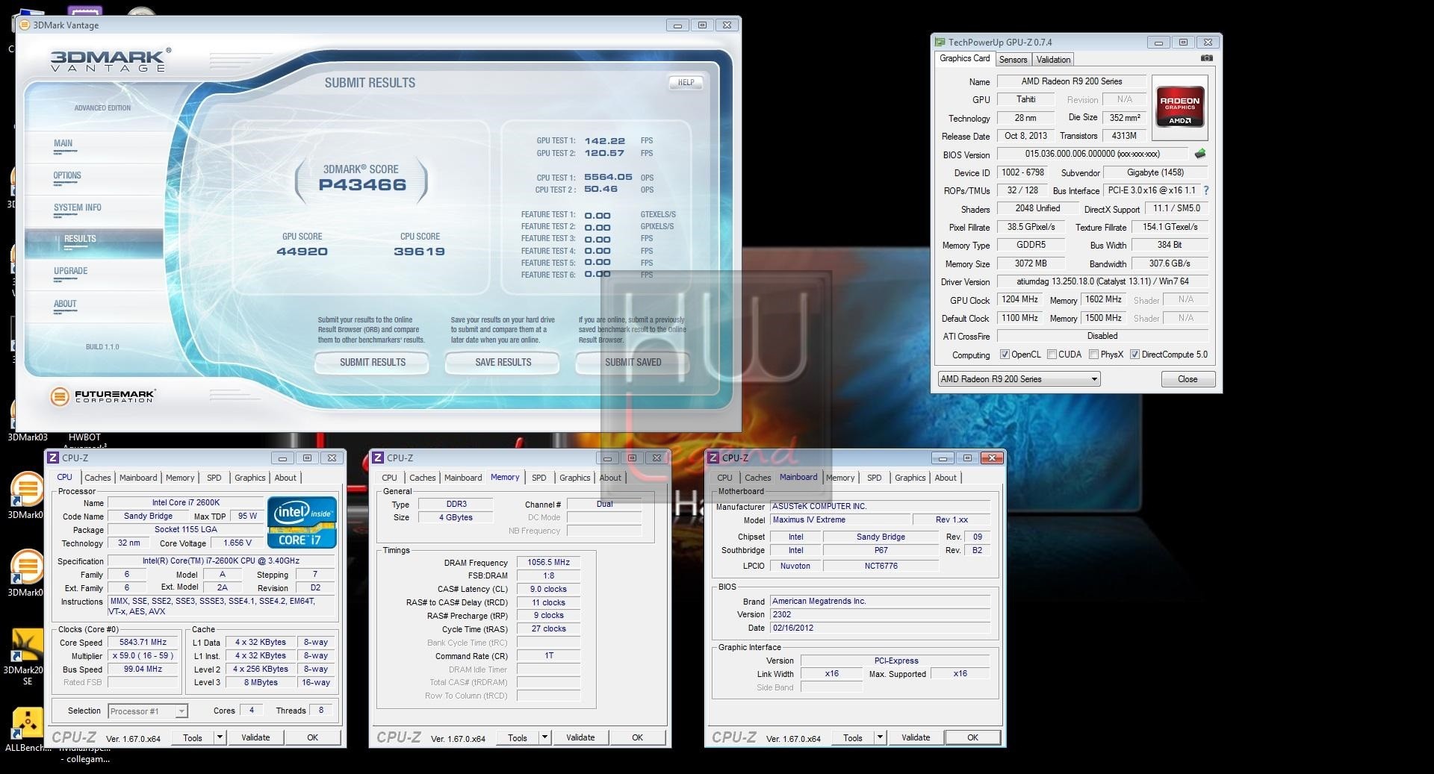This screenshot has width=1434, height=774.
Task: Click the BIOS save chip icon in GPU-Z
Action: click(x=1200, y=154)
